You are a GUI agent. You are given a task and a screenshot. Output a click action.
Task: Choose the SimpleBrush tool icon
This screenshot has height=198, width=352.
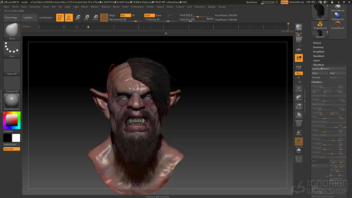(320, 25)
